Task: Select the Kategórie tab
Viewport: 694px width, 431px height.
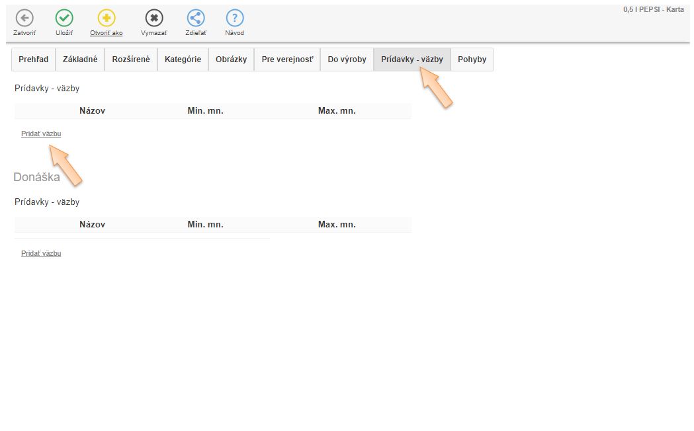Action: point(183,59)
